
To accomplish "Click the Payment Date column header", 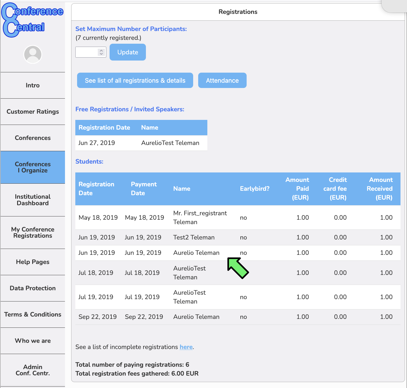I will coord(144,189).
